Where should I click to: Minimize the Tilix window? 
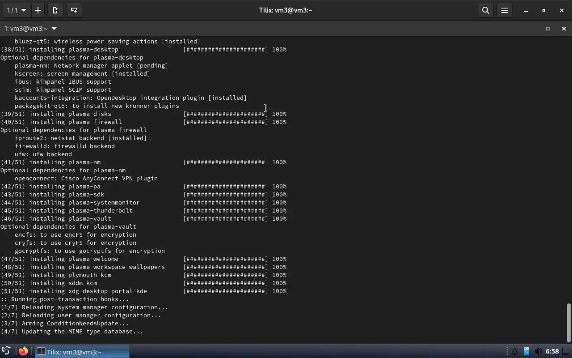pyautogui.click(x=526, y=10)
